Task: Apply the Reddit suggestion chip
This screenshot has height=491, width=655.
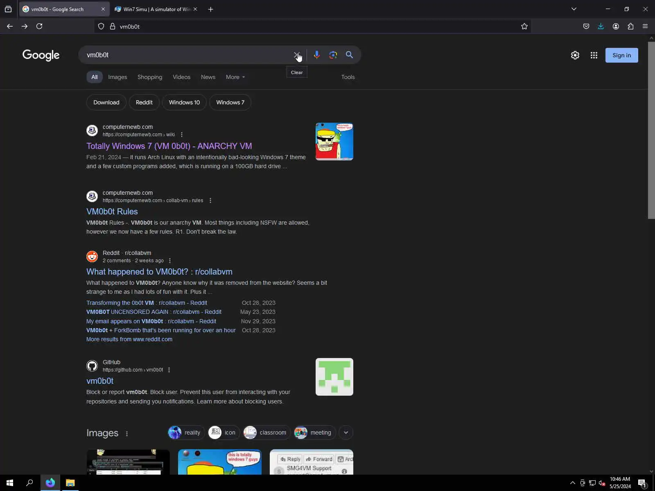Action: (x=144, y=102)
